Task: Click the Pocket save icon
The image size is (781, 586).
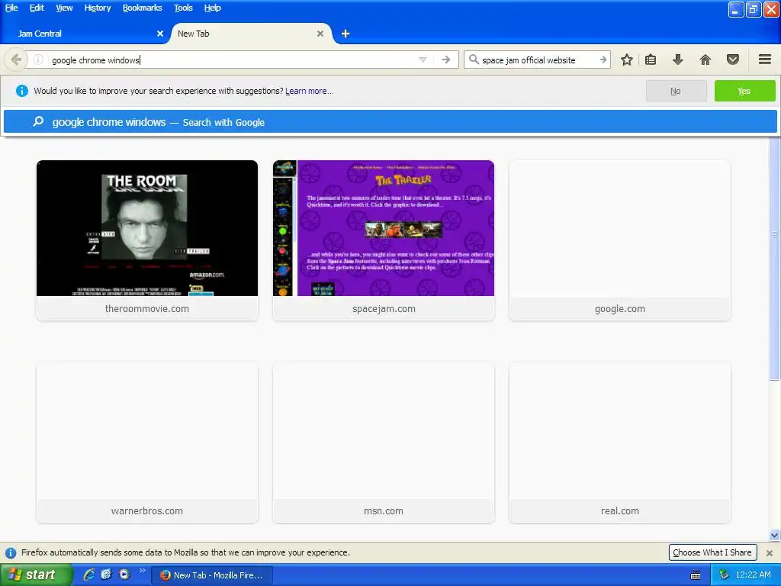Action: (x=733, y=60)
